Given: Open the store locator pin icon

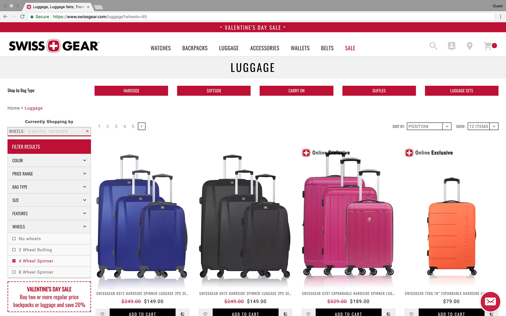Looking at the screenshot, I should coord(469,46).
